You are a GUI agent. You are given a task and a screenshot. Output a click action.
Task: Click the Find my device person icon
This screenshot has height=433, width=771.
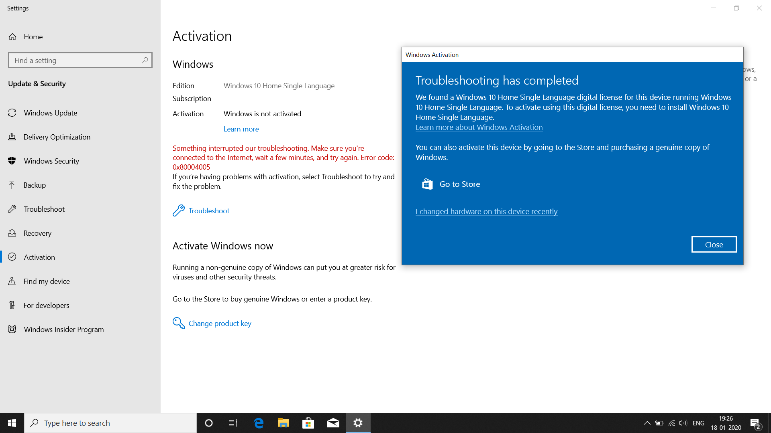click(x=12, y=281)
